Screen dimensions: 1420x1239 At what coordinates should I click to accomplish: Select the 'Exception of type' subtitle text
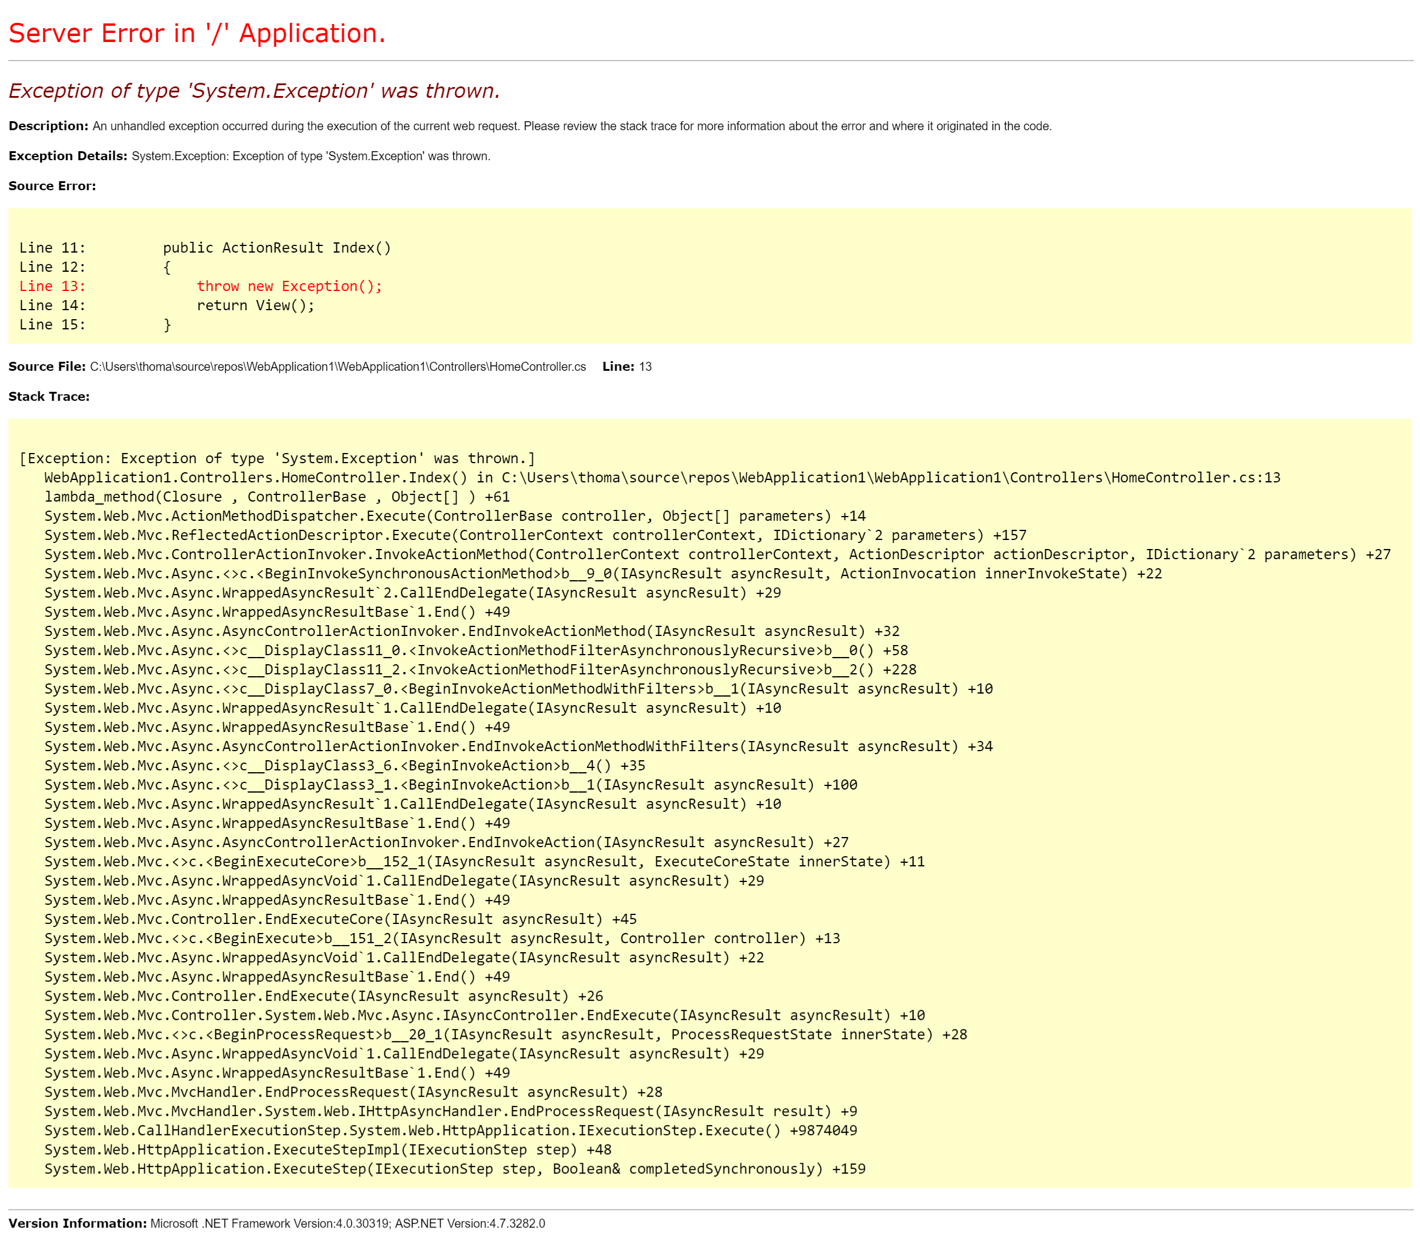pos(254,91)
